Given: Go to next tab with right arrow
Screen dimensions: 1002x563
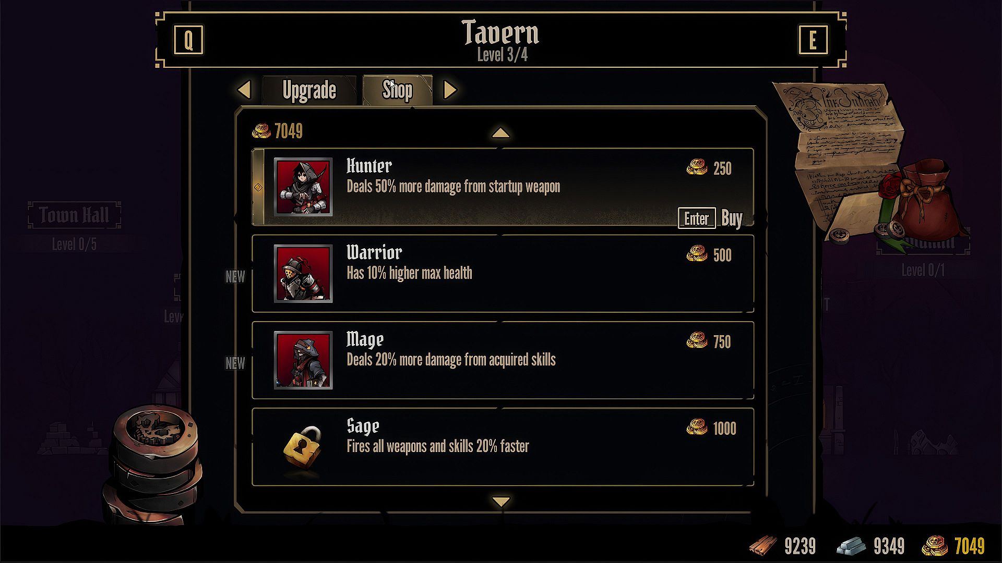Looking at the screenshot, I should pyautogui.click(x=449, y=90).
